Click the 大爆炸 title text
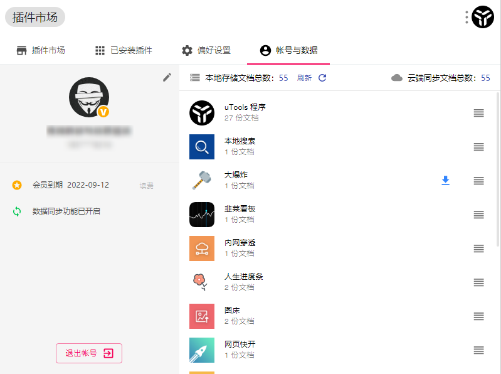The image size is (501, 374). 236,175
